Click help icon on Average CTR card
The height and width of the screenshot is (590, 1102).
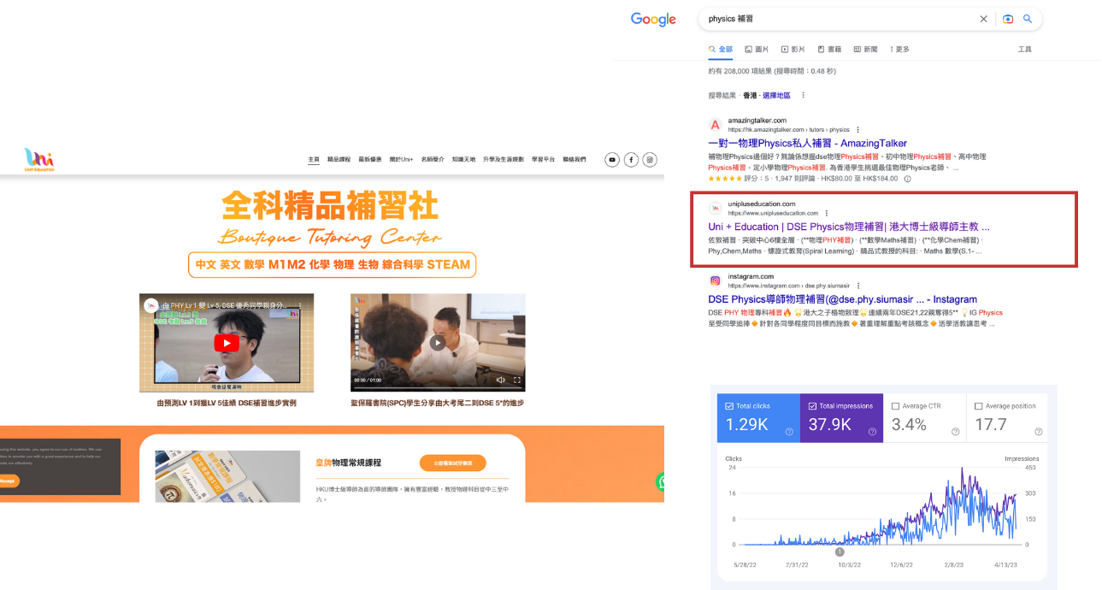[x=955, y=432]
